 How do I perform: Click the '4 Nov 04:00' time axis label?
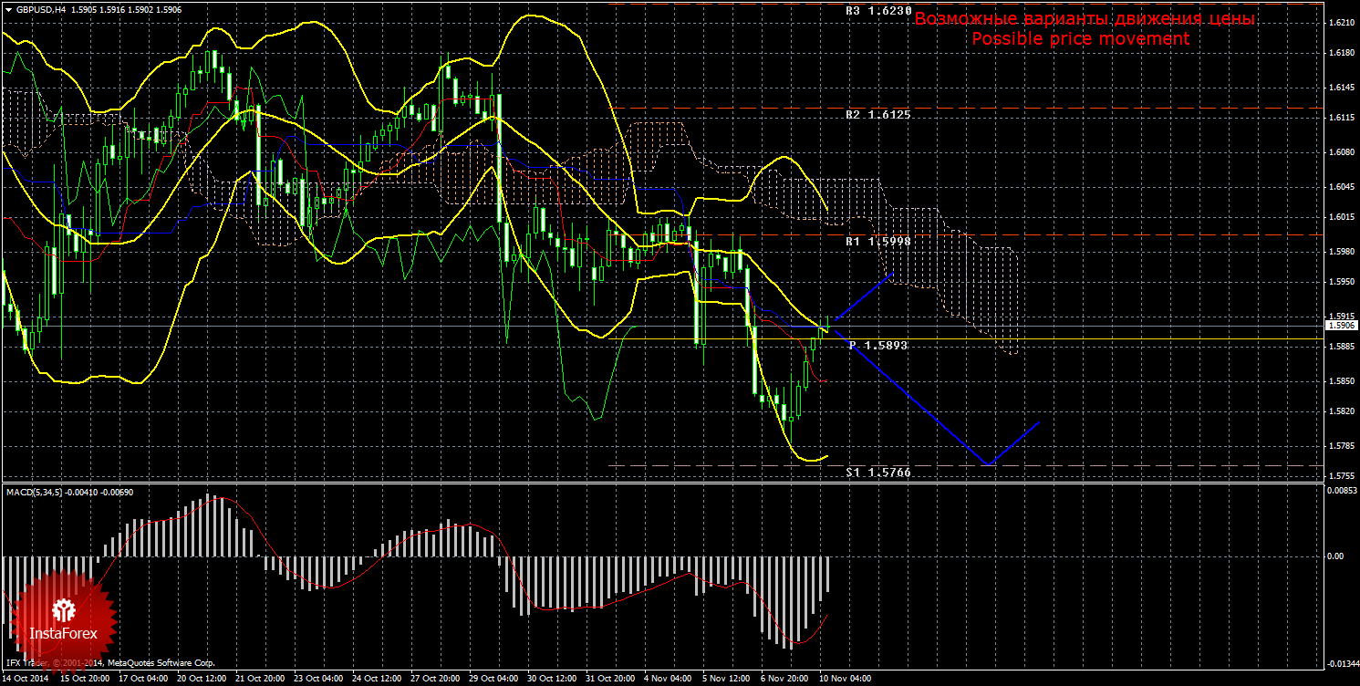(x=669, y=679)
